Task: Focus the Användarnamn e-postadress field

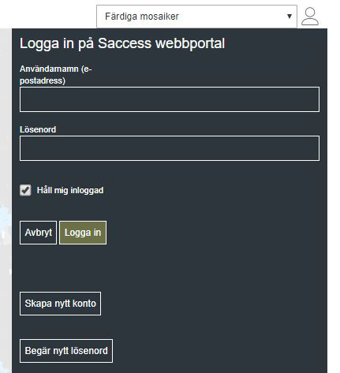Action: (170, 99)
